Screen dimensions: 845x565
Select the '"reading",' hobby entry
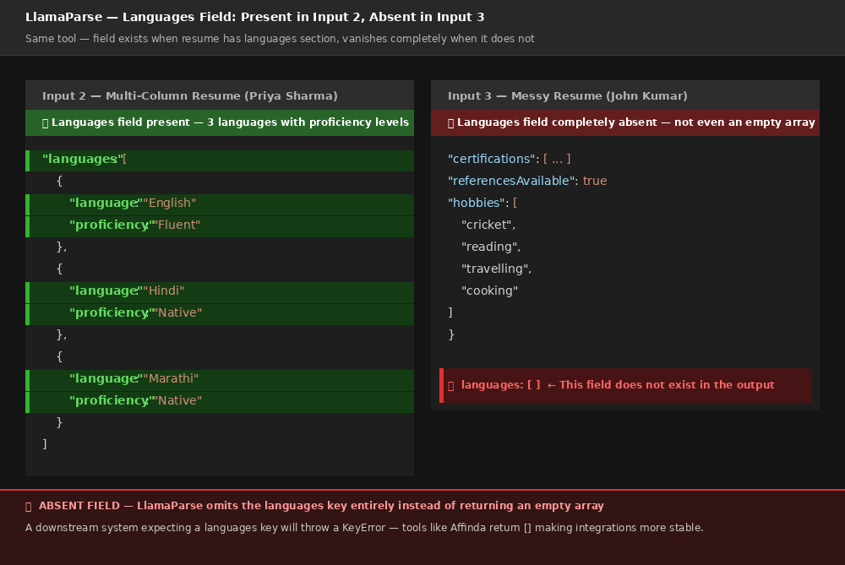pyautogui.click(x=491, y=247)
